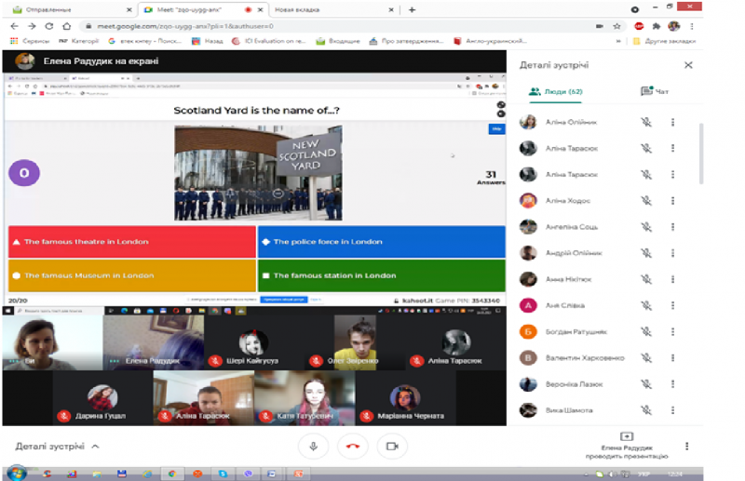Click the red hang-up call button
Screen dimensions: 745x481
[353, 447]
